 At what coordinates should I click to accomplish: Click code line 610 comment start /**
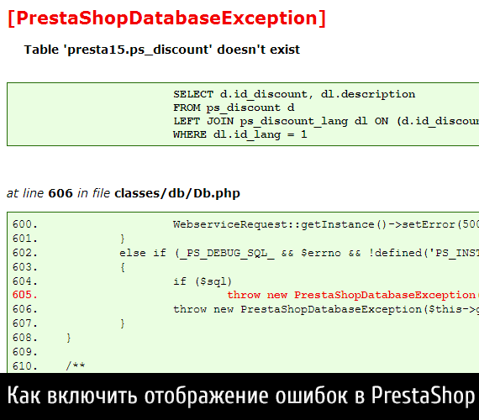pyautogui.click(x=49, y=366)
